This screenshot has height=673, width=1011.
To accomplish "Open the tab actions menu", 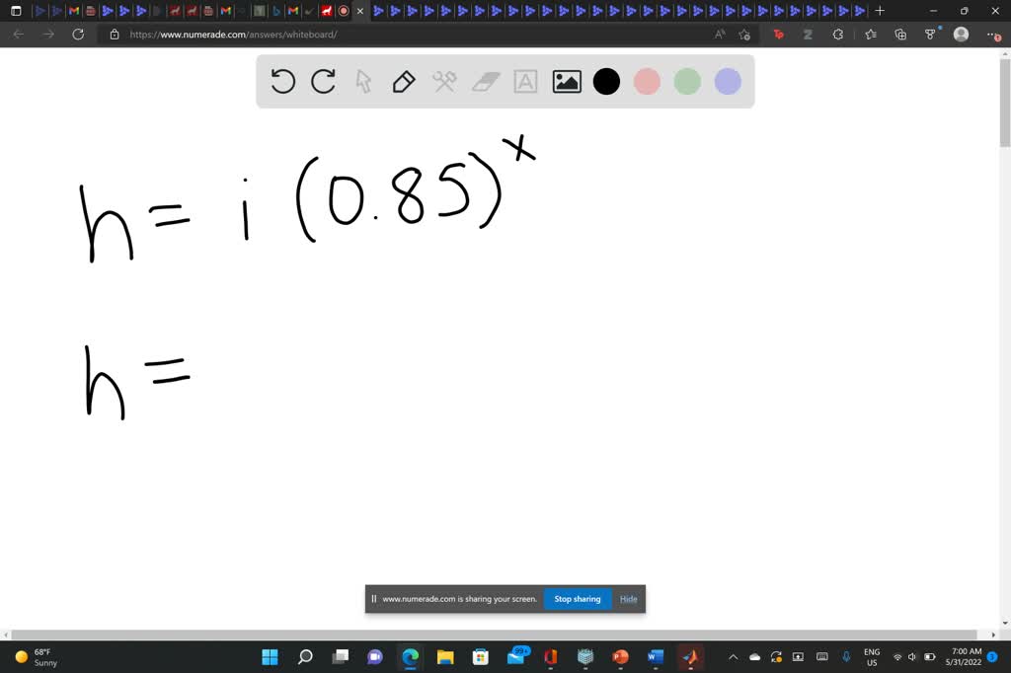I will (x=16, y=11).
